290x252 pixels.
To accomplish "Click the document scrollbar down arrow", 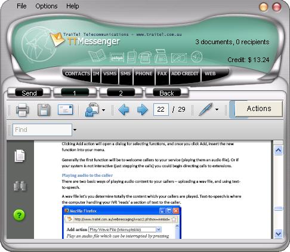I will point(278,233).
